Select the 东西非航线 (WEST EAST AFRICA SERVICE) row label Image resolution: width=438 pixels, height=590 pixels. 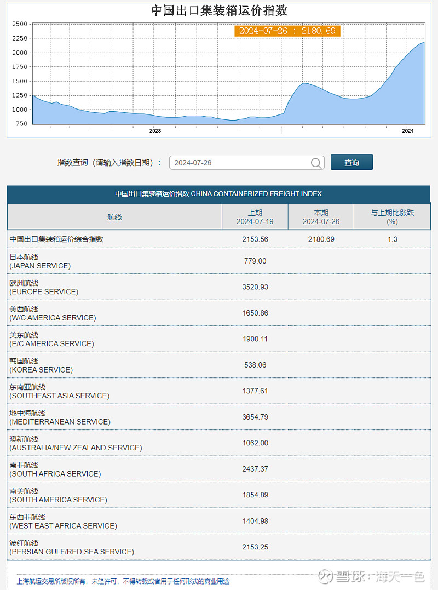63,521
